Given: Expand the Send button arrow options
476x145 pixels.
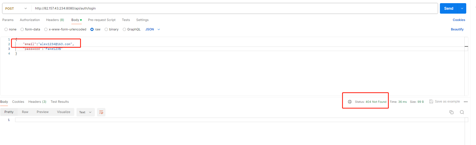Looking at the screenshot, I should point(462,8).
